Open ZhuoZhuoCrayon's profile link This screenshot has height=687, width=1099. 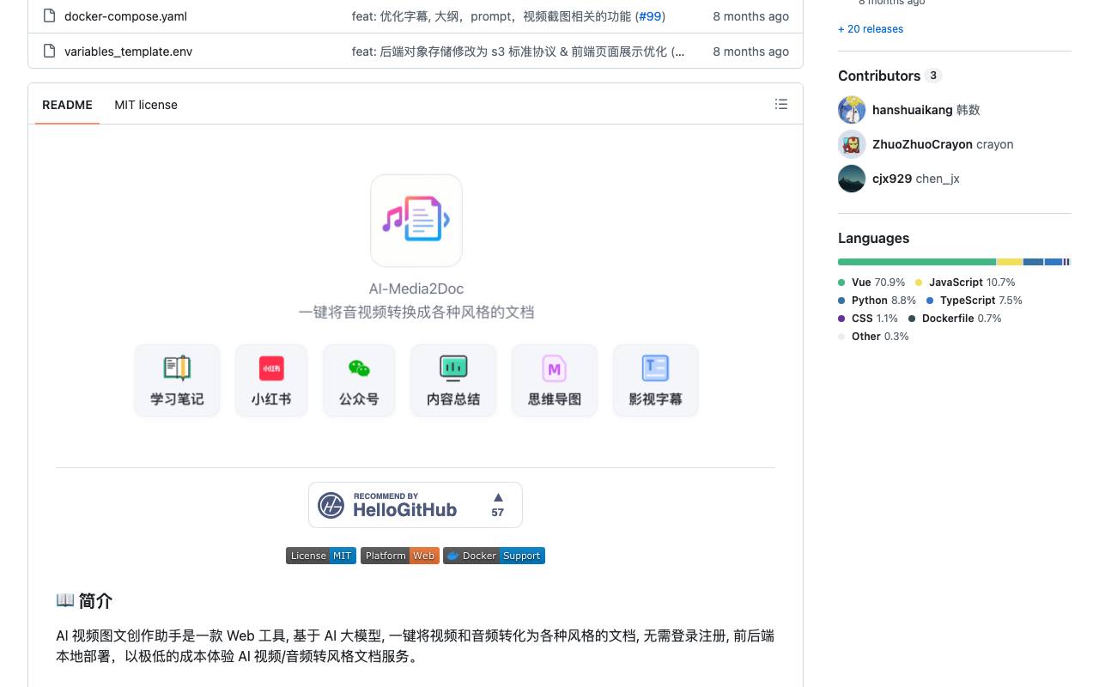pos(922,144)
